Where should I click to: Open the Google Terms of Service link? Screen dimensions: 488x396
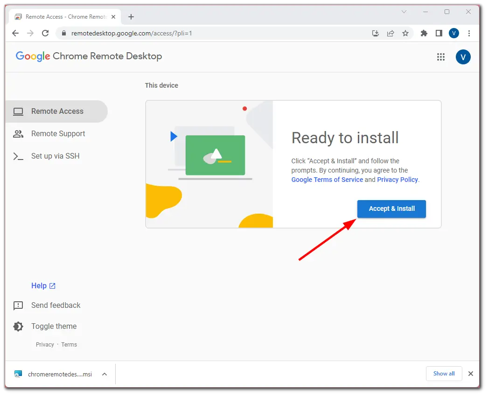coord(327,179)
